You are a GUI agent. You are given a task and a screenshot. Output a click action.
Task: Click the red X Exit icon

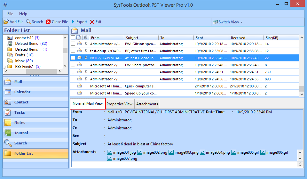click(x=92, y=22)
